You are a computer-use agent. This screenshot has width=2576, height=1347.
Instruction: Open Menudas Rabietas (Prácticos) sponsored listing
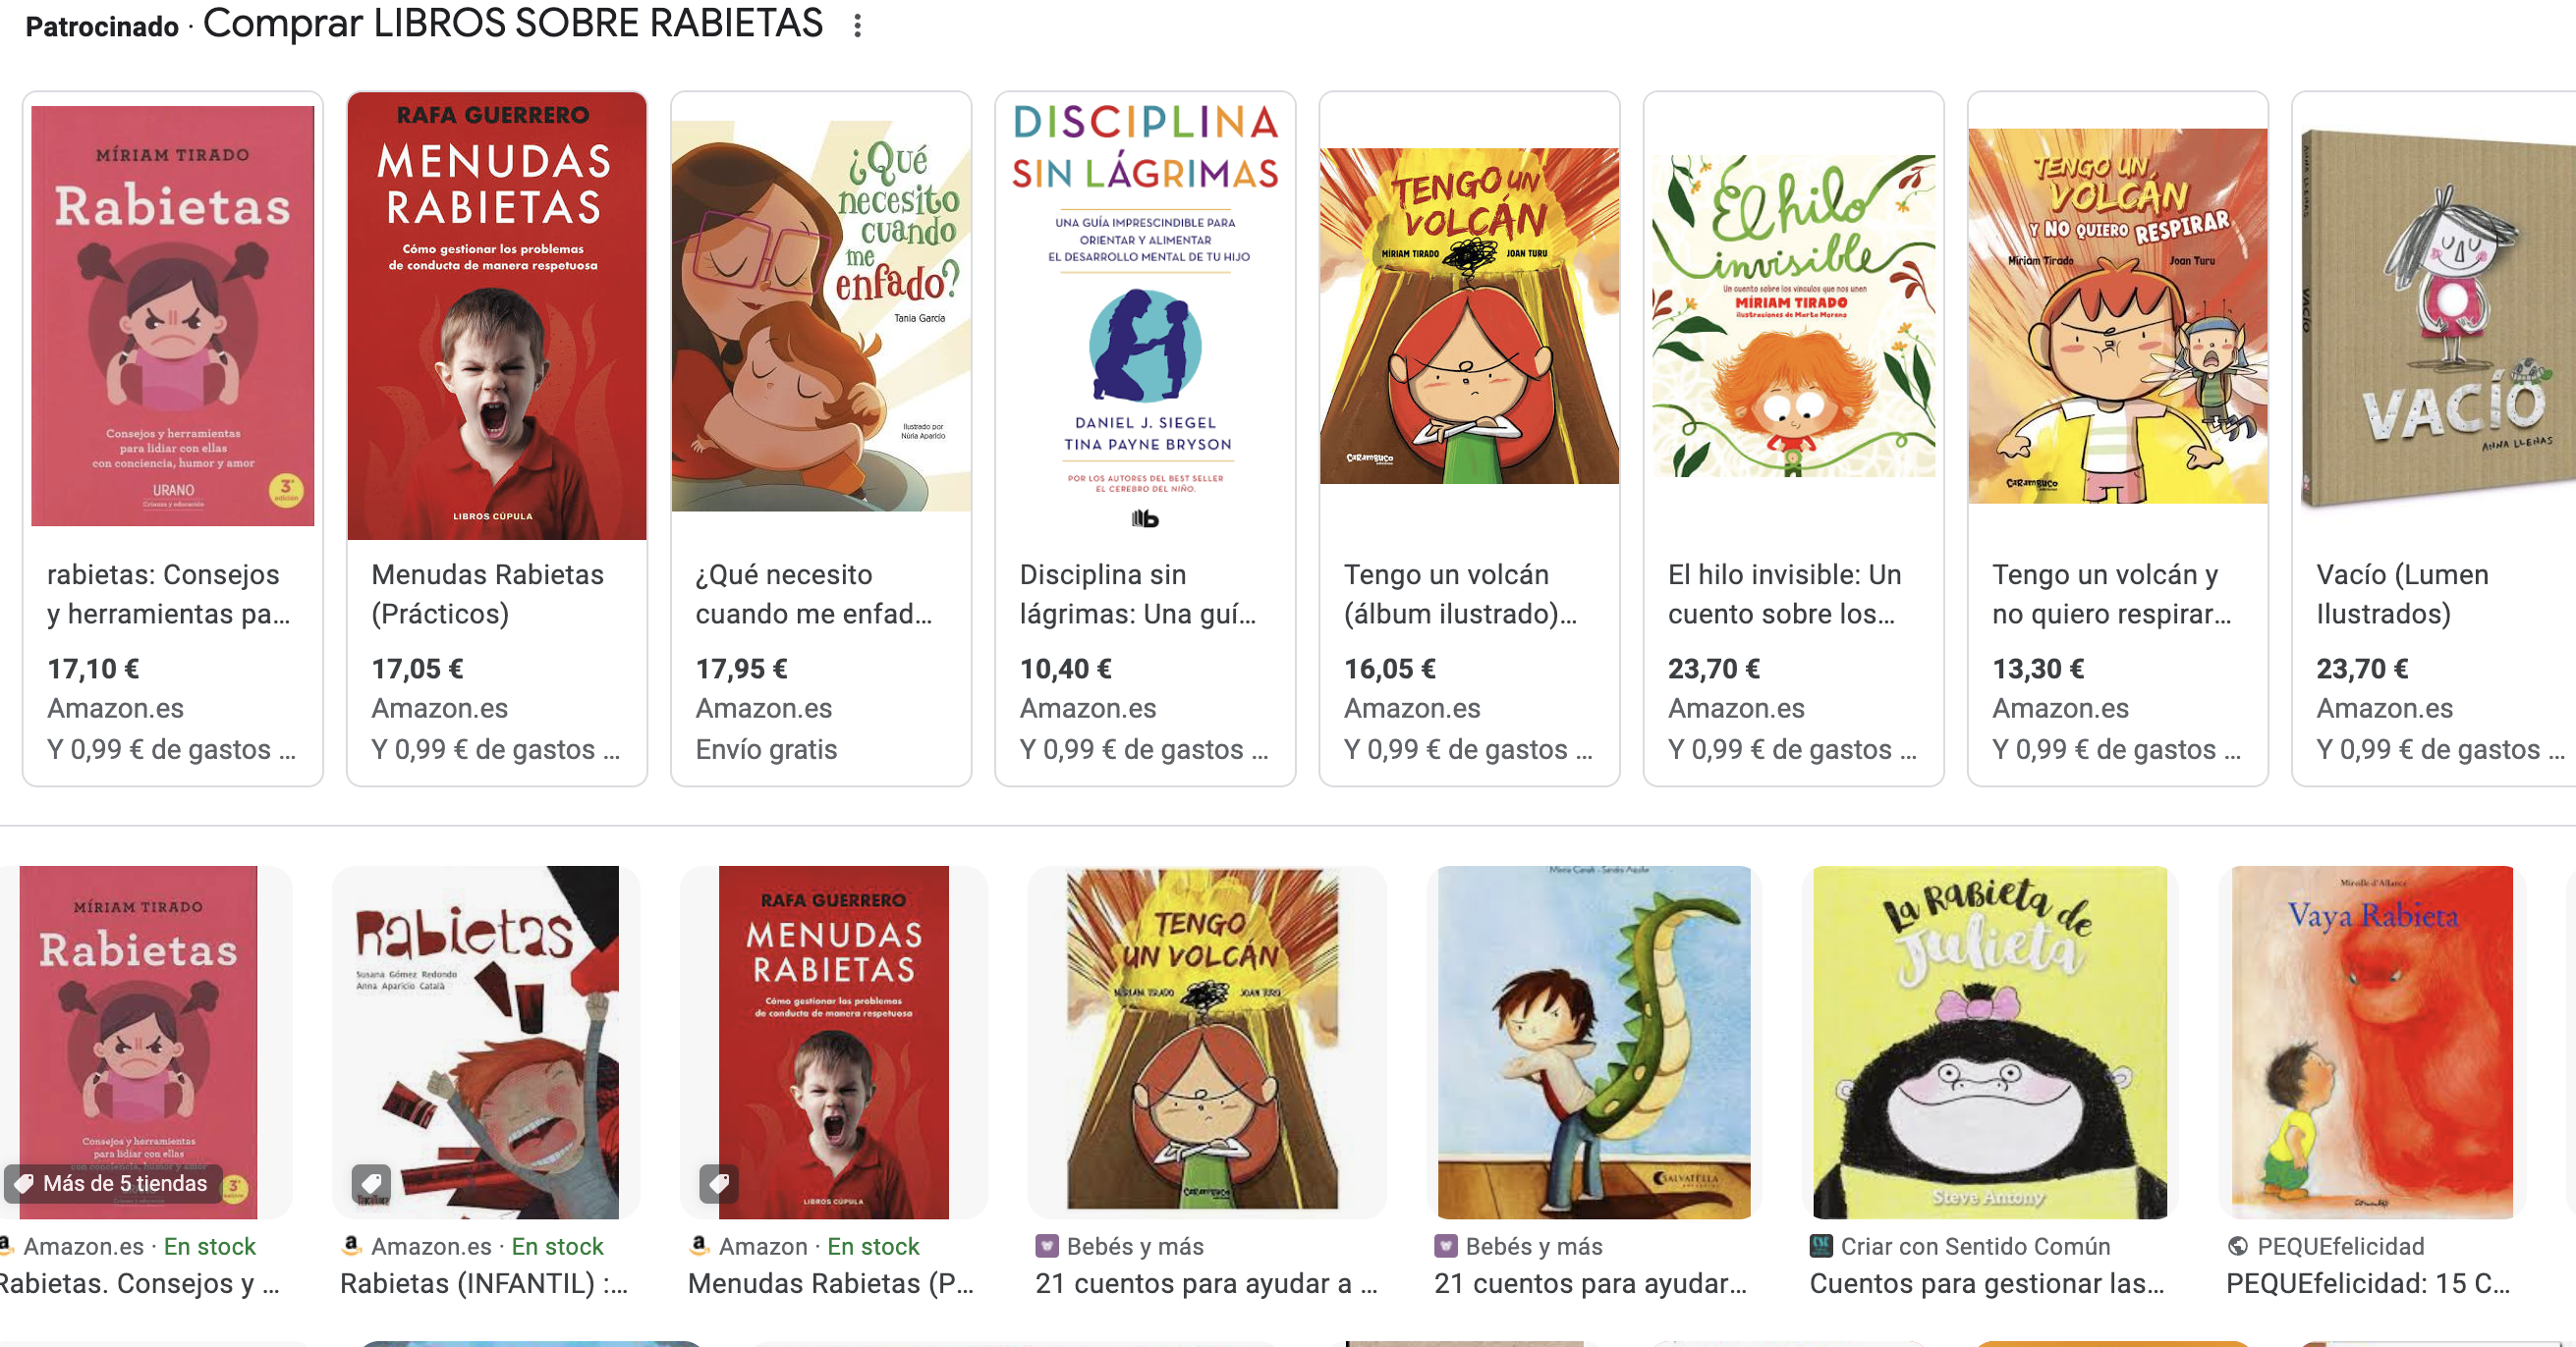tap(497, 439)
